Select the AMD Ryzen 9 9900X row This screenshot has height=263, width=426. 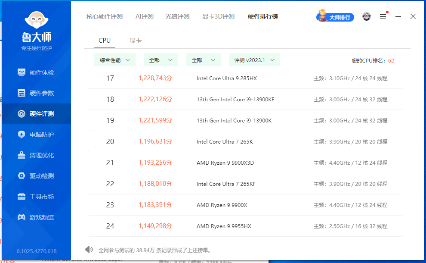point(246,205)
